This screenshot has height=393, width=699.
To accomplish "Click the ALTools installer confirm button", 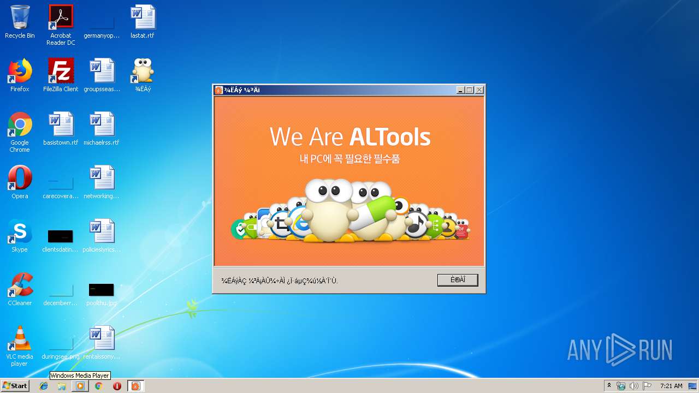I will (458, 280).
